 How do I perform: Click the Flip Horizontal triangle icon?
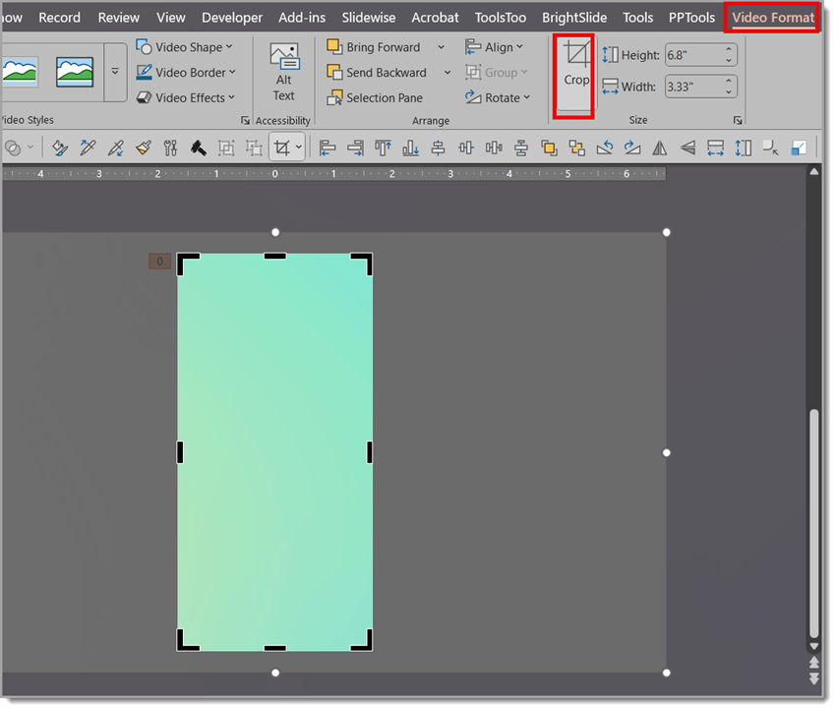tap(660, 148)
